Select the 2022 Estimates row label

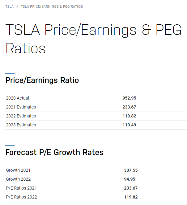(21, 116)
